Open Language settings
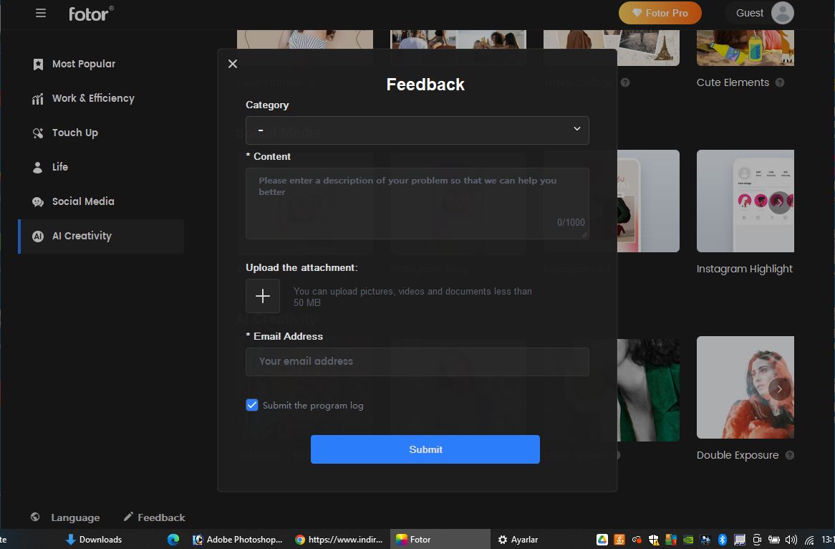 [75, 517]
